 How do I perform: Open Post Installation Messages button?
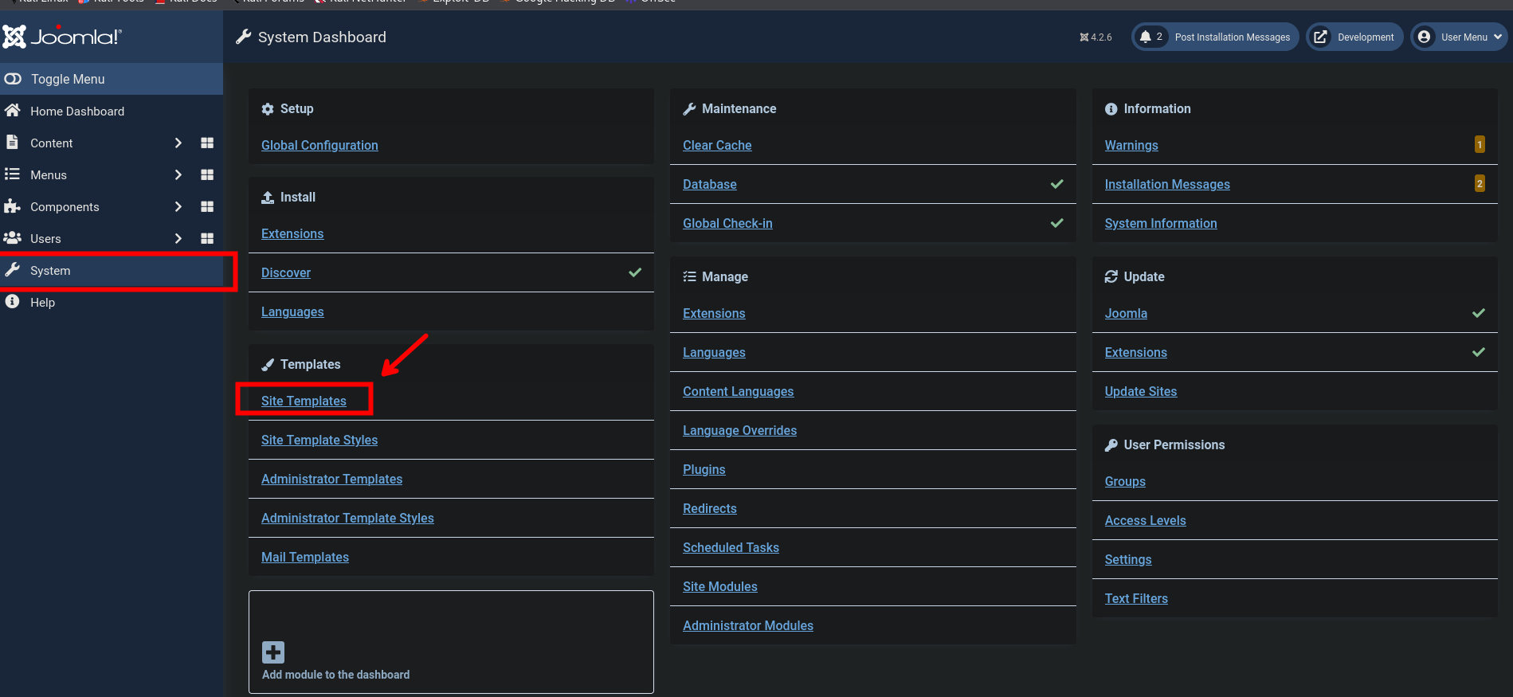(1232, 37)
